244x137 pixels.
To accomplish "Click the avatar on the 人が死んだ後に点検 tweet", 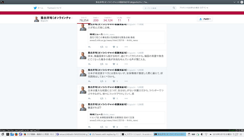I will pyautogui.click(x=83, y=27).
